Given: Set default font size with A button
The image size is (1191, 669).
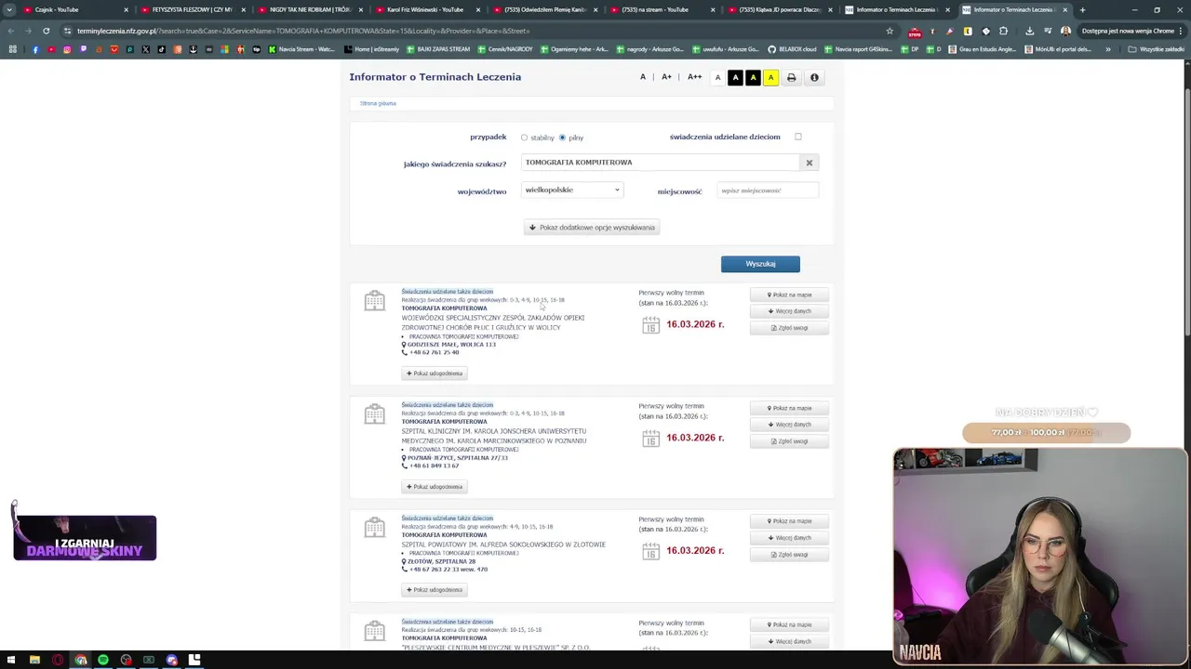Looking at the screenshot, I should tap(642, 77).
